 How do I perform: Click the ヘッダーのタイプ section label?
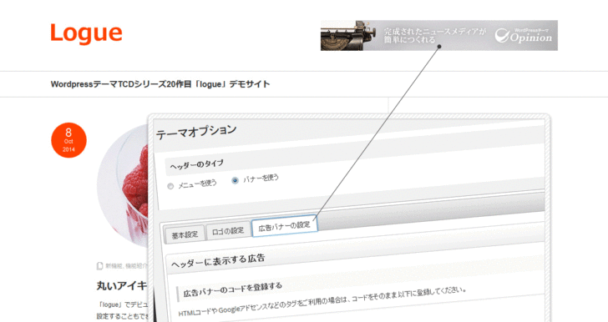(196, 164)
